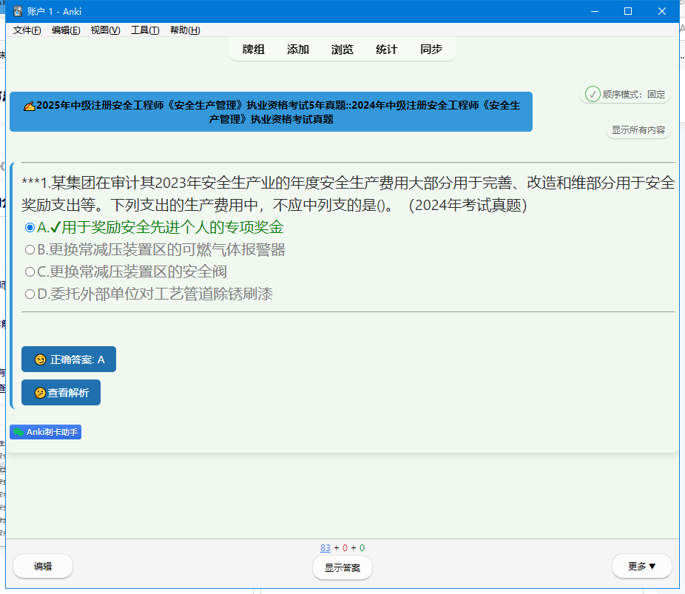The height and width of the screenshot is (594, 685).
Task: Open the 浏览 card browser
Action: click(x=342, y=50)
